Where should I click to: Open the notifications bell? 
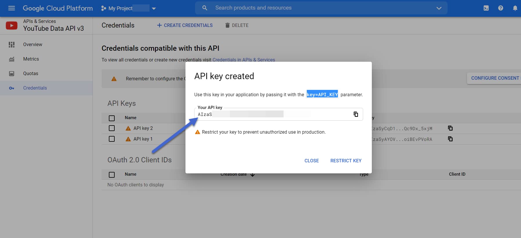click(515, 8)
